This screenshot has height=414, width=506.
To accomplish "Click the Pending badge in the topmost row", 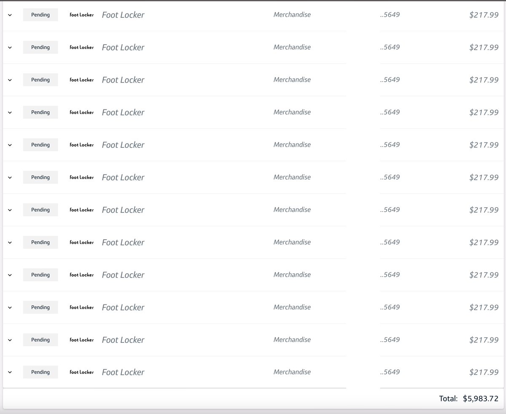I will 40,15.
